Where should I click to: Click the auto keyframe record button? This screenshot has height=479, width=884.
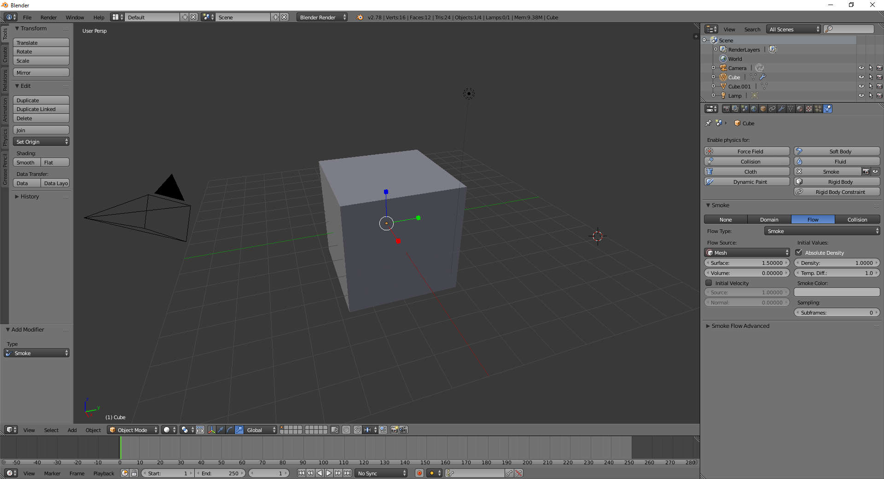click(x=419, y=473)
